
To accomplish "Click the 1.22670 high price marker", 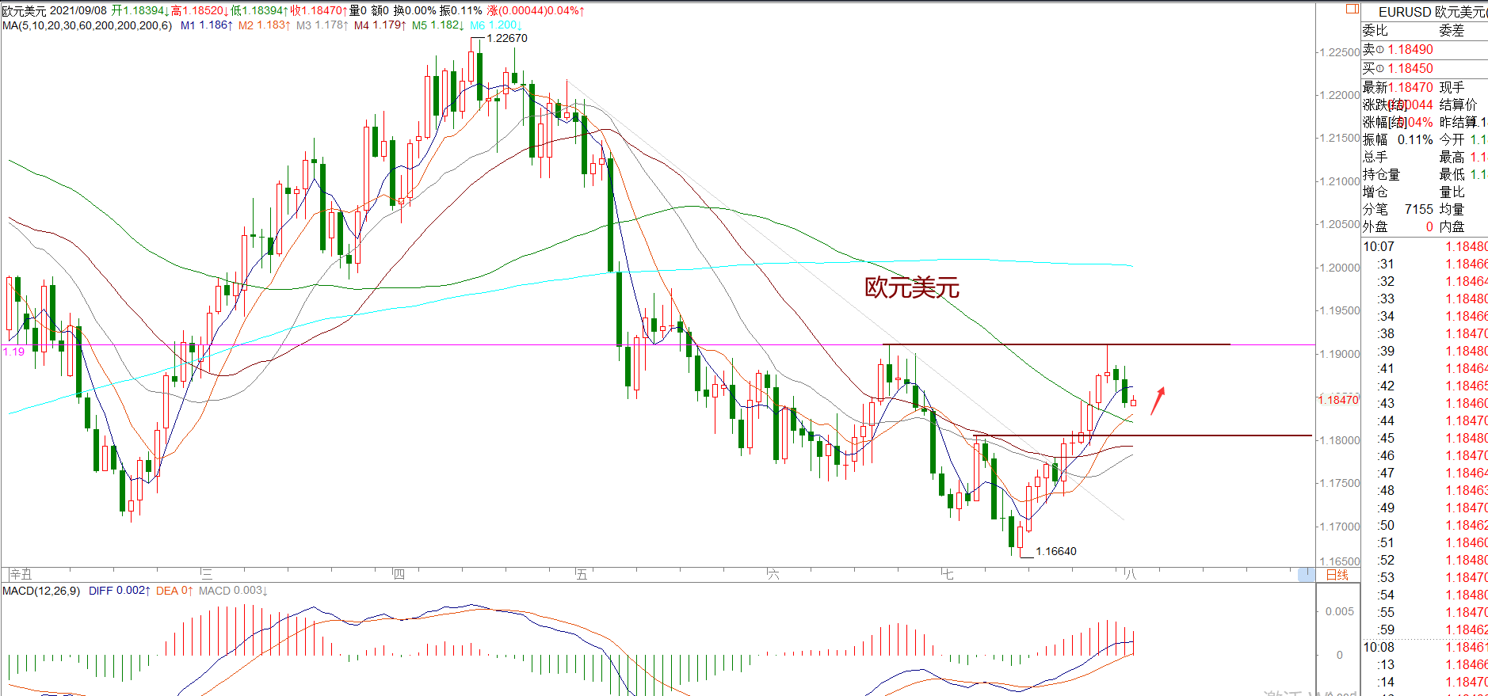I will click(507, 38).
